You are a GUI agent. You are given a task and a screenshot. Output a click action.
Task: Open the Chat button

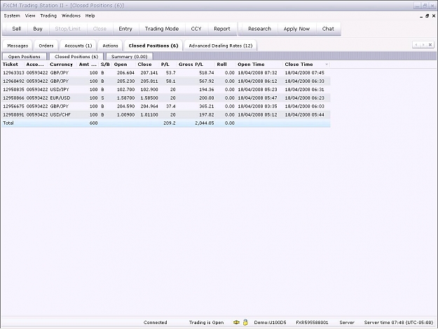tap(328, 29)
